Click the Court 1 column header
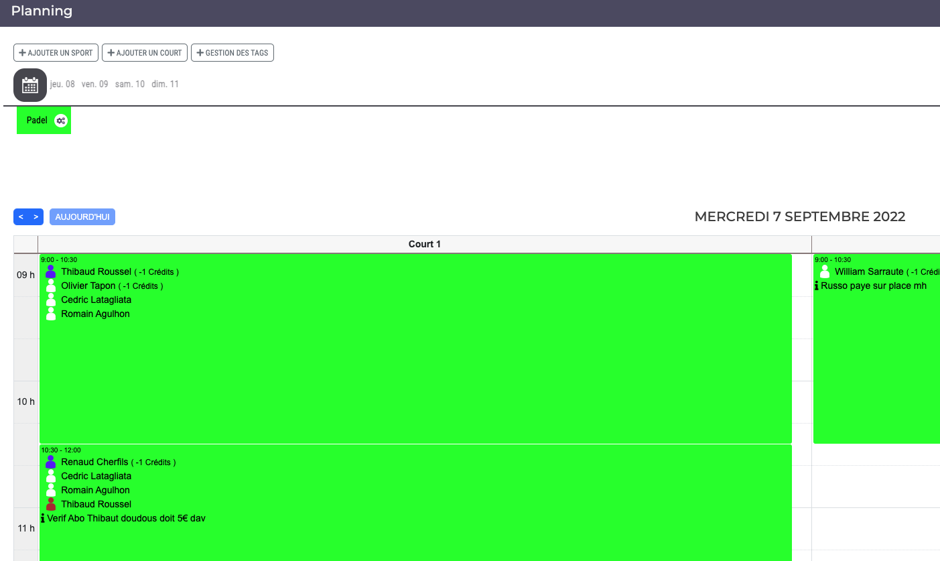The width and height of the screenshot is (940, 561). click(425, 244)
